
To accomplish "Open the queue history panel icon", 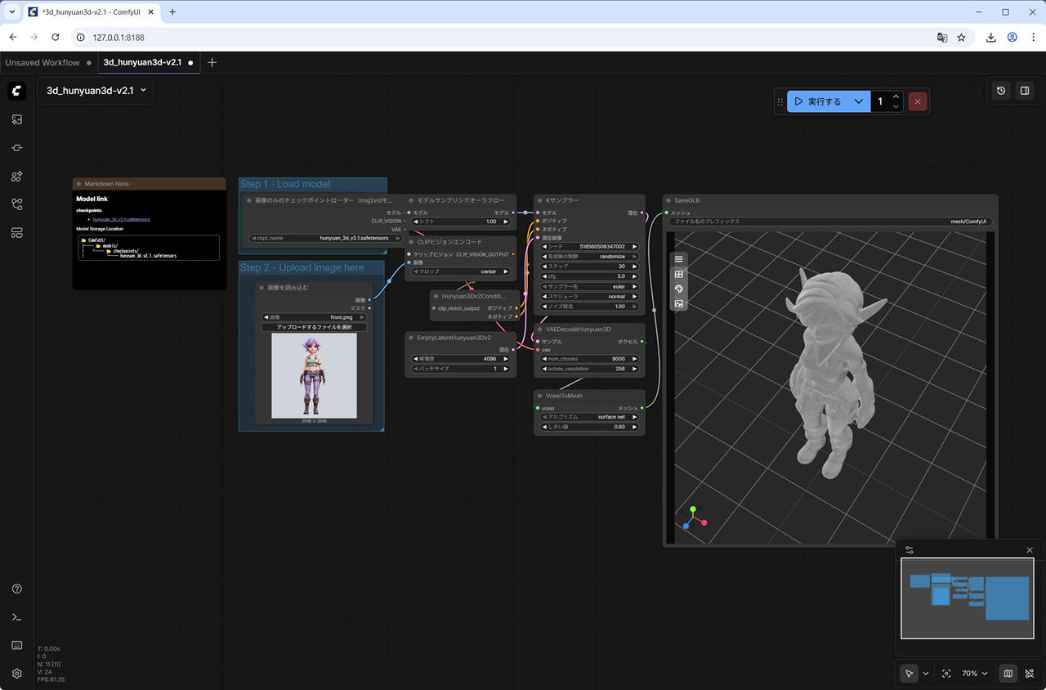I will (1001, 91).
